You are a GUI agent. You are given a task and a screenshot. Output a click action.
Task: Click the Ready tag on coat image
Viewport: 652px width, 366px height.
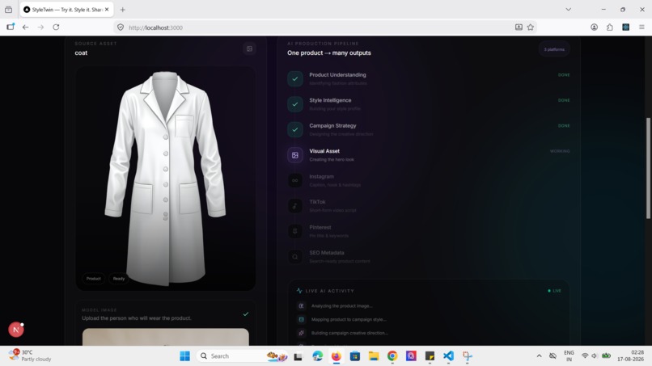118,279
